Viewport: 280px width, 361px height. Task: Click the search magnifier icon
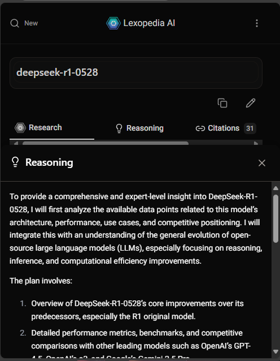(x=15, y=23)
